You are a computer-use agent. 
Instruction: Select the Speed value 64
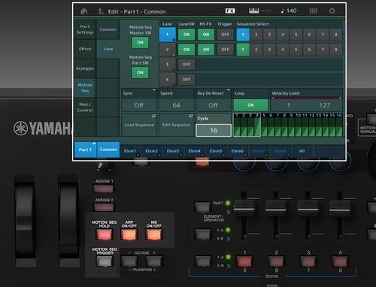(x=176, y=105)
